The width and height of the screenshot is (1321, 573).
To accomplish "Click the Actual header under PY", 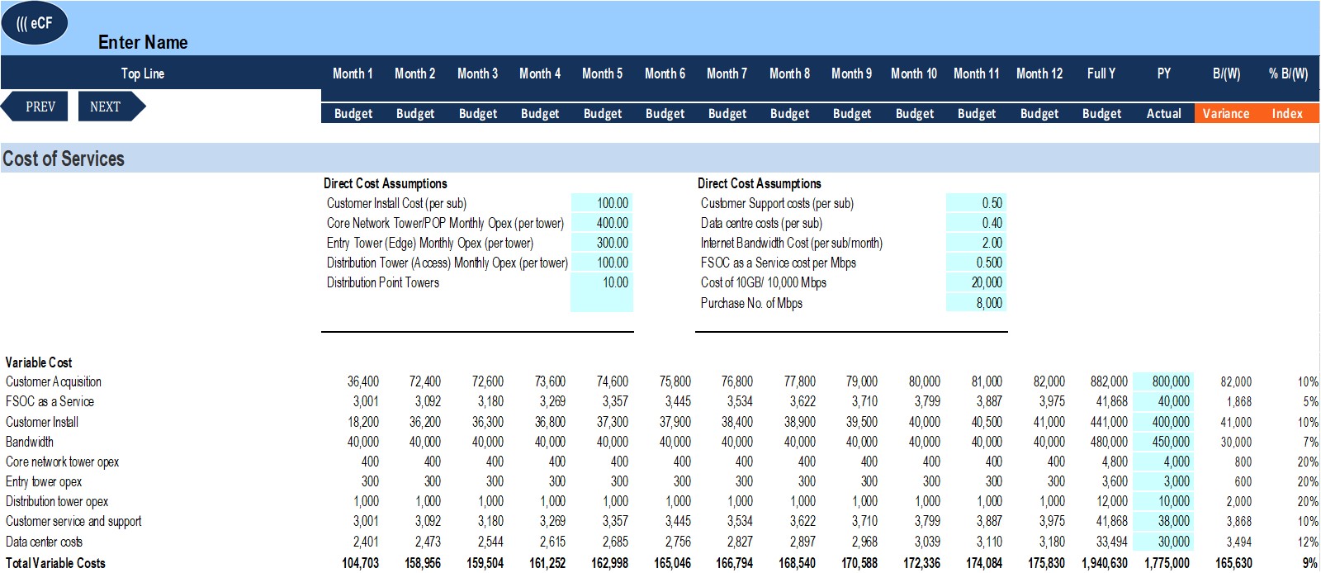I will click(1164, 114).
